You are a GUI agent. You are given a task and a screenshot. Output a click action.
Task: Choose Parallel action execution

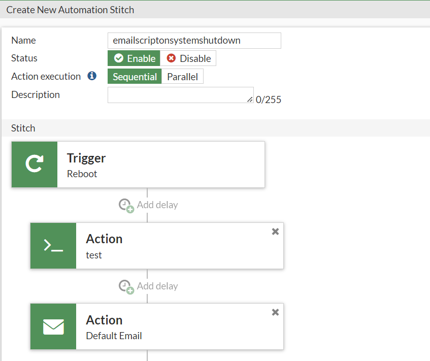(x=182, y=77)
